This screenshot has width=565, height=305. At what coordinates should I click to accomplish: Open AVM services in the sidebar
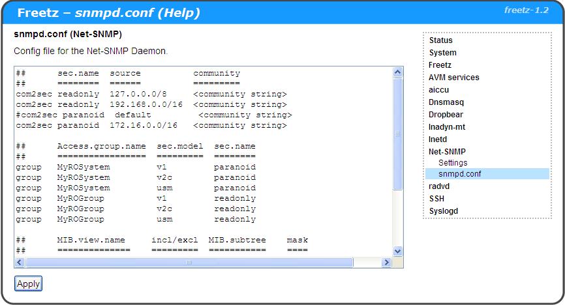point(454,78)
